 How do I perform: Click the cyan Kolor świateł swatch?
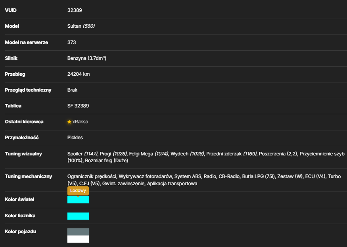click(78, 200)
